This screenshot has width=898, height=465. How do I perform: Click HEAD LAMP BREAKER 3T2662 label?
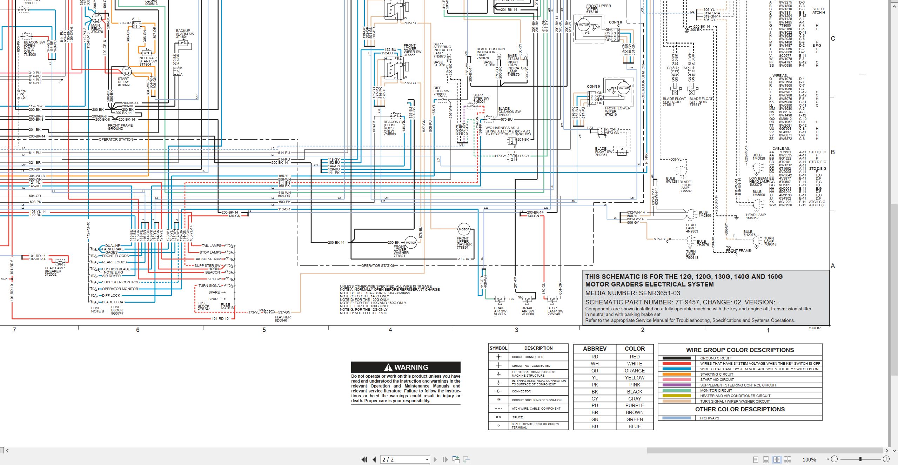pyautogui.click(x=54, y=271)
